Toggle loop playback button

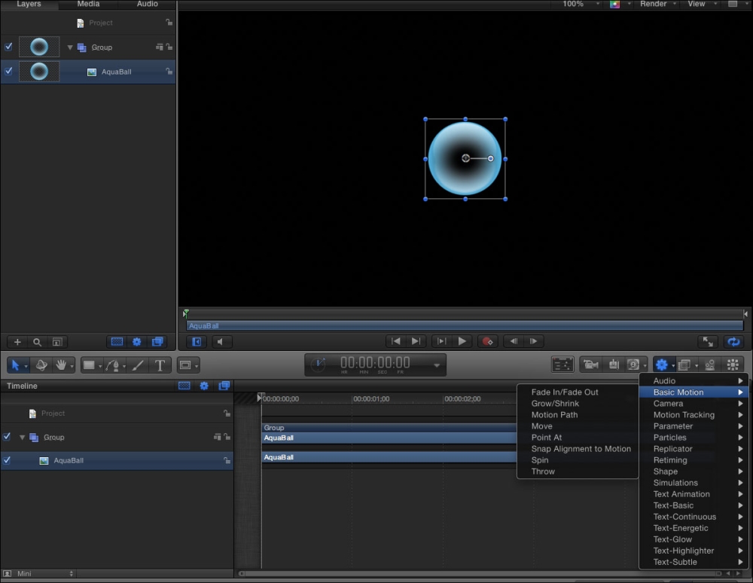733,341
